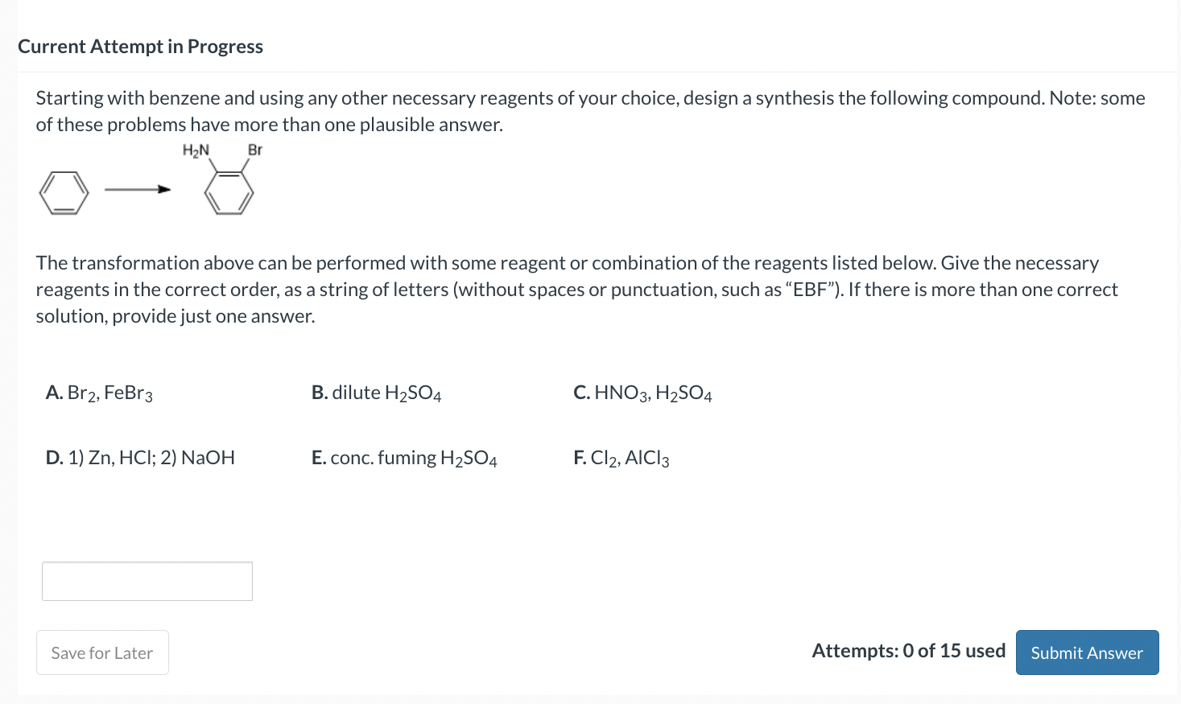Click the Br label on the product
Screen dimensions: 1181x704
(x=254, y=150)
